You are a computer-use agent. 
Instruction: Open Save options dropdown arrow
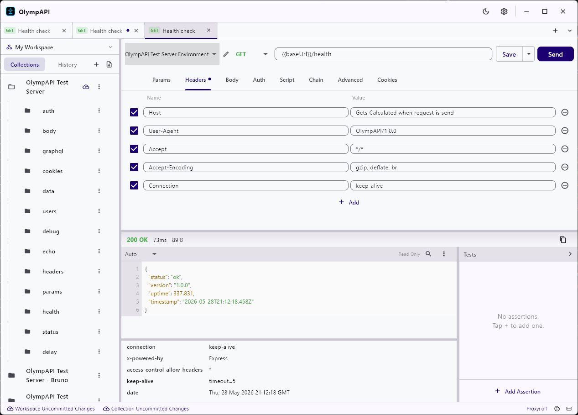tap(528, 54)
